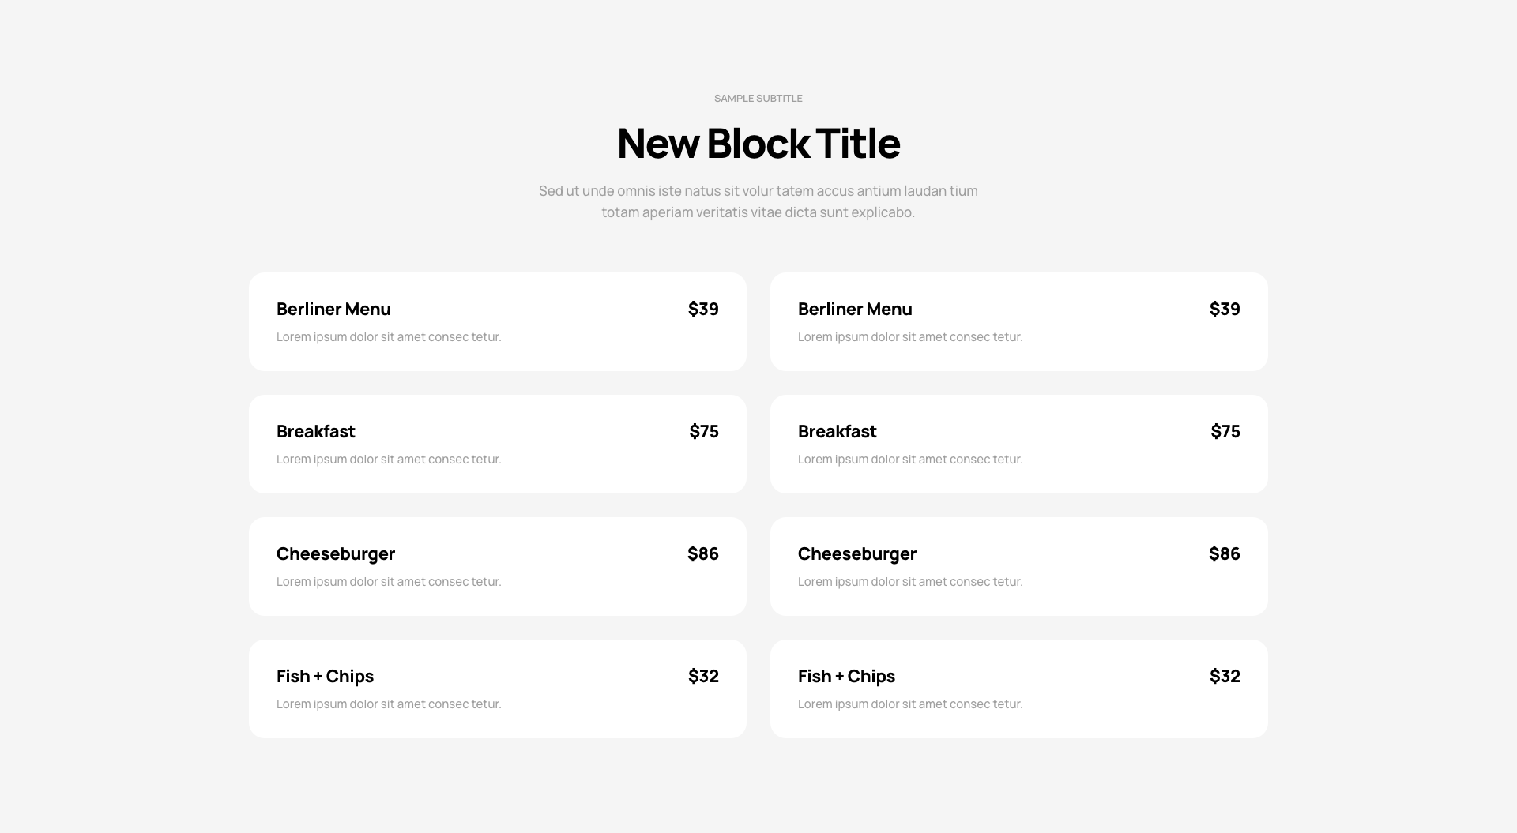Click the $39 price in left column
Screen dimensions: 1517x833
tap(703, 309)
